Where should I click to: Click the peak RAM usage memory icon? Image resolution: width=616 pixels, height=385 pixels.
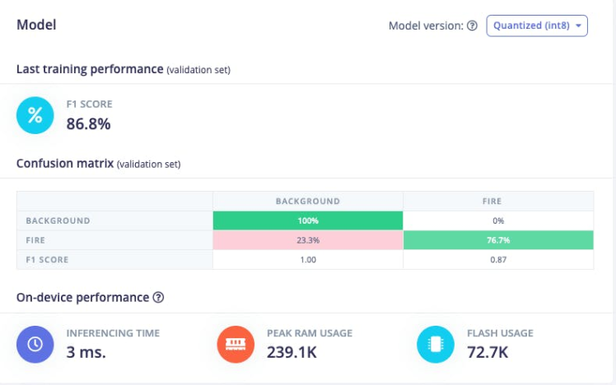pos(236,343)
